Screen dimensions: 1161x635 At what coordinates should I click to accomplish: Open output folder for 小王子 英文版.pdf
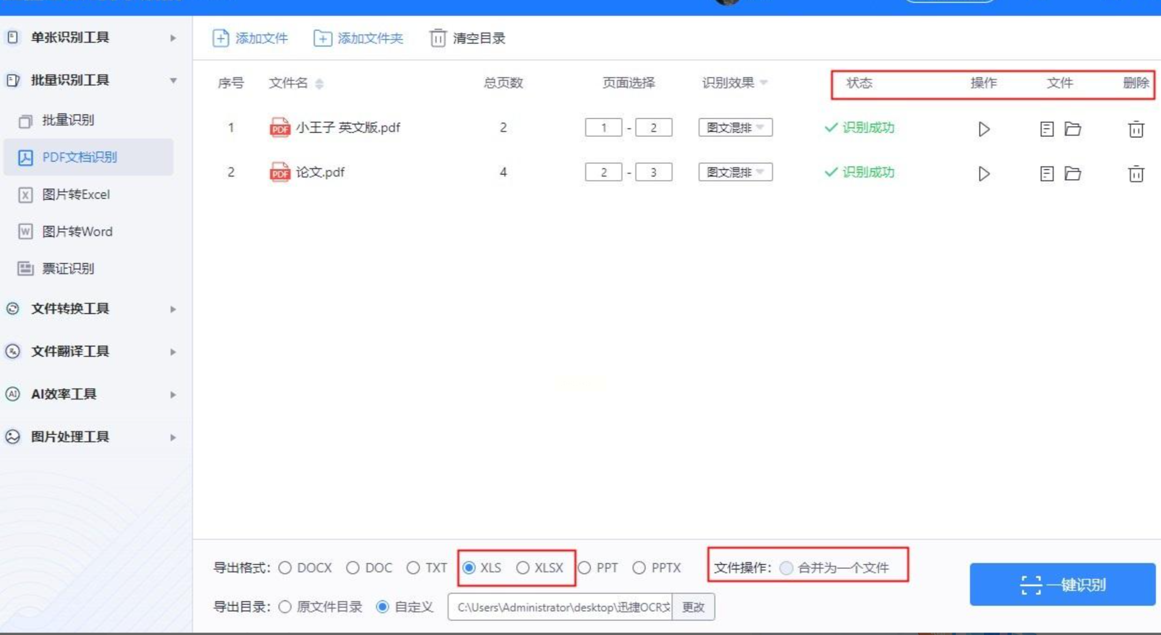1073,129
